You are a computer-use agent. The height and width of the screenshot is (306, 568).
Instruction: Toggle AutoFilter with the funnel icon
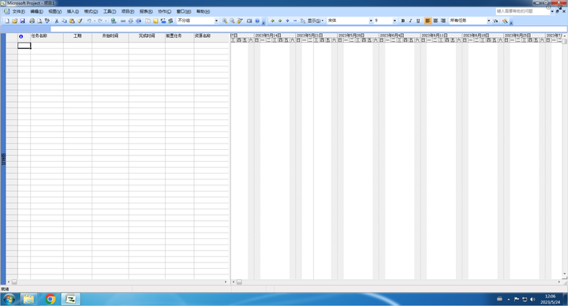(495, 21)
